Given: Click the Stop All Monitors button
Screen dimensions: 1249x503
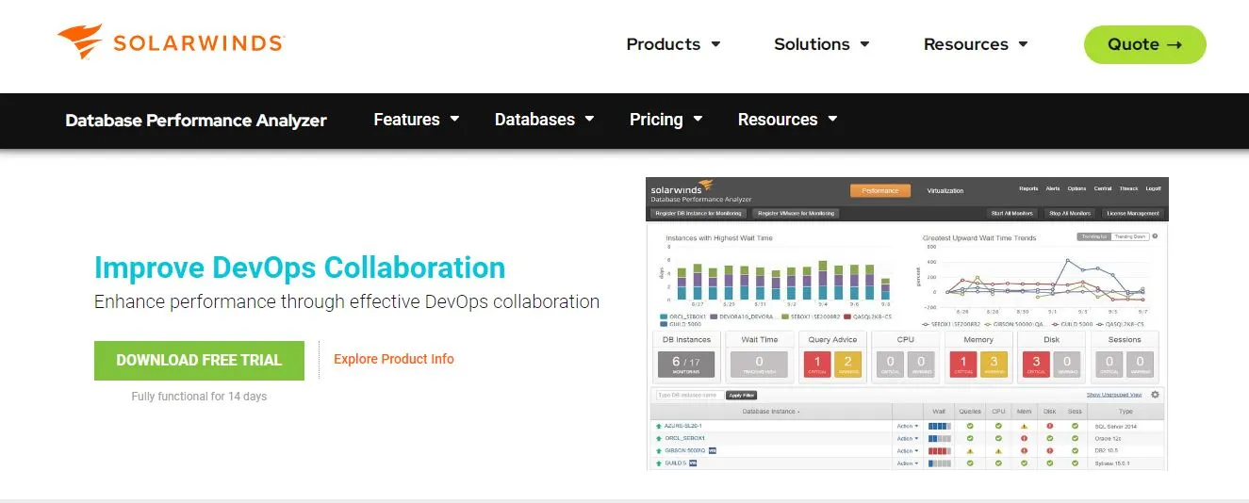Looking at the screenshot, I should 1070,214.
